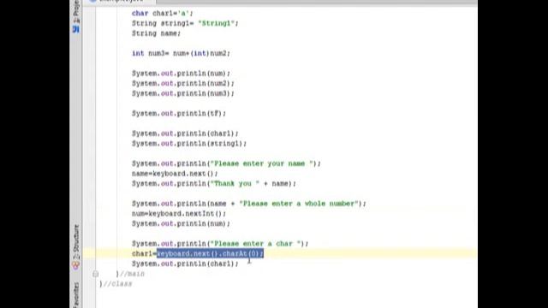The width and height of the screenshot is (548, 308).
Task: Click the name=keyboard.next(); line
Action: pyautogui.click(x=175, y=174)
